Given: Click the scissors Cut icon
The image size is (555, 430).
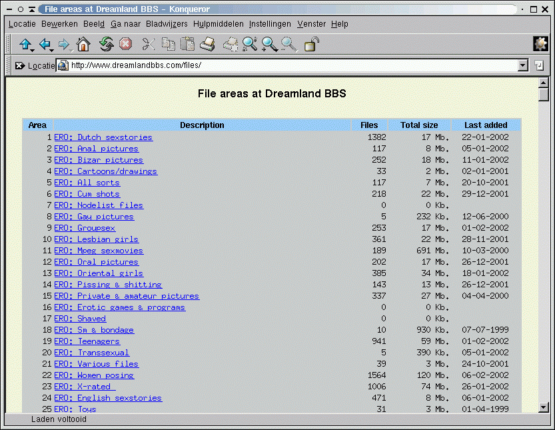Looking at the screenshot, I should 148,45.
